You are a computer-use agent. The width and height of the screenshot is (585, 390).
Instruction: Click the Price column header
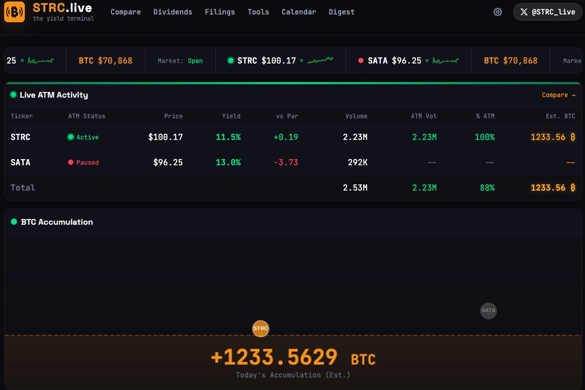173,116
